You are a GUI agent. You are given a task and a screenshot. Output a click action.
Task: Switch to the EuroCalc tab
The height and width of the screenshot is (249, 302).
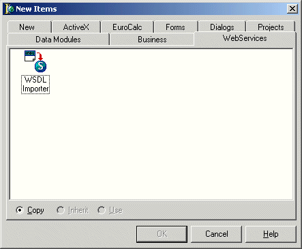point(127,27)
